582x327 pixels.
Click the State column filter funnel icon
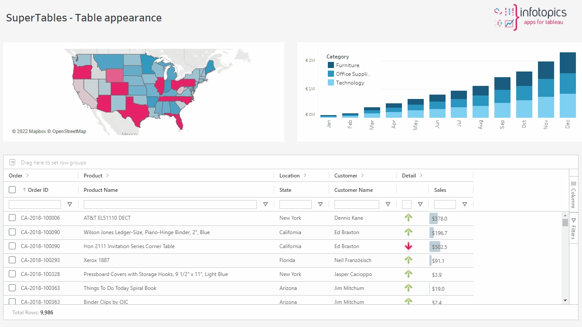[320, 204]
